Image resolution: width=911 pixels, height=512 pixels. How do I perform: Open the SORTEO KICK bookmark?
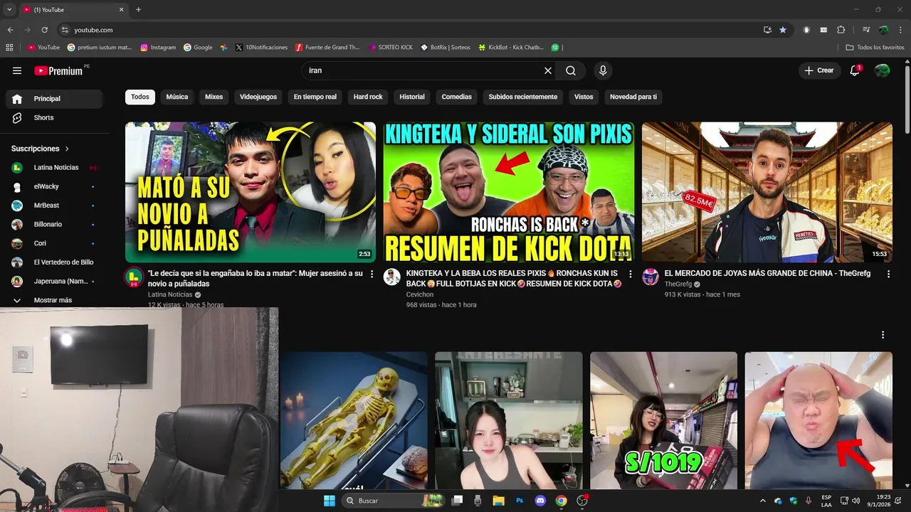[x=391, y=48]
